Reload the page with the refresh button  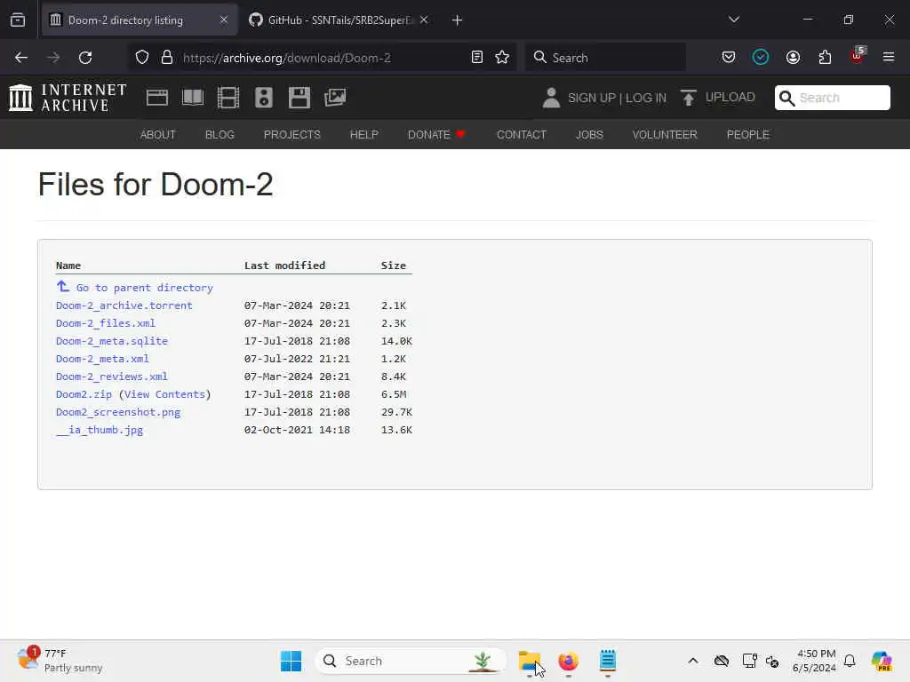coord(85,58)
